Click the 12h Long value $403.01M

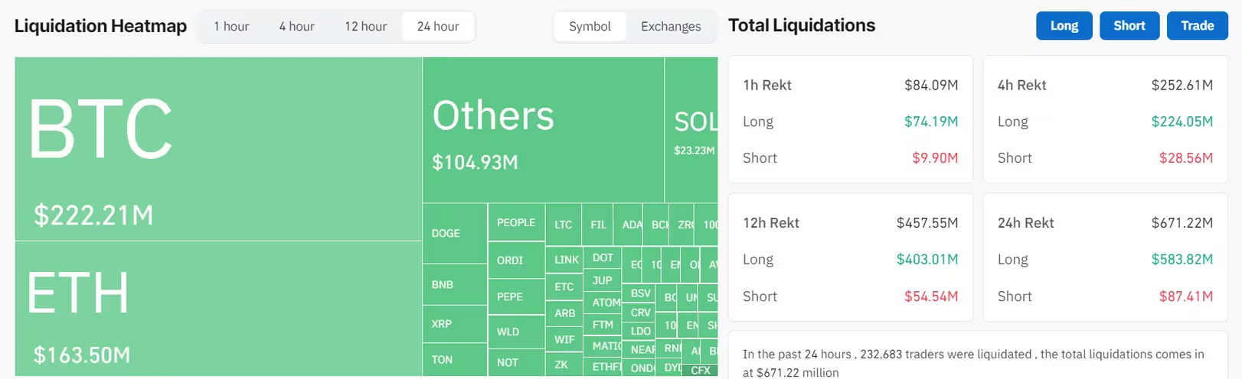(927, 260)
